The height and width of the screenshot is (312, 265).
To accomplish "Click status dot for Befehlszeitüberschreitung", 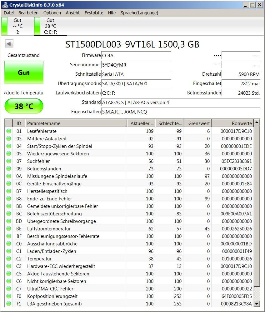I will 9,214.
